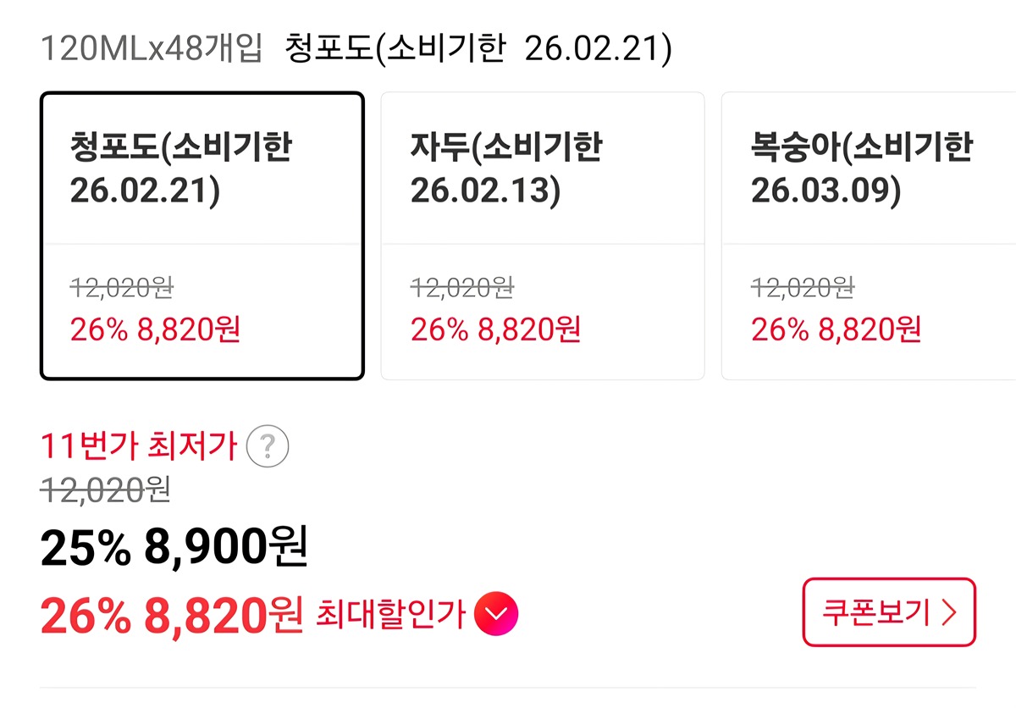The width and height of the screenshot is (1016, 708).
Task: Click the crossed-out 12,020원 below 11번가 최저가
Action: click(x=106, y=490)
